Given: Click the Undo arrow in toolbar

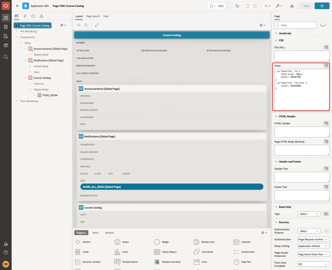Looking at the screenshot, I should pos(247,6).
